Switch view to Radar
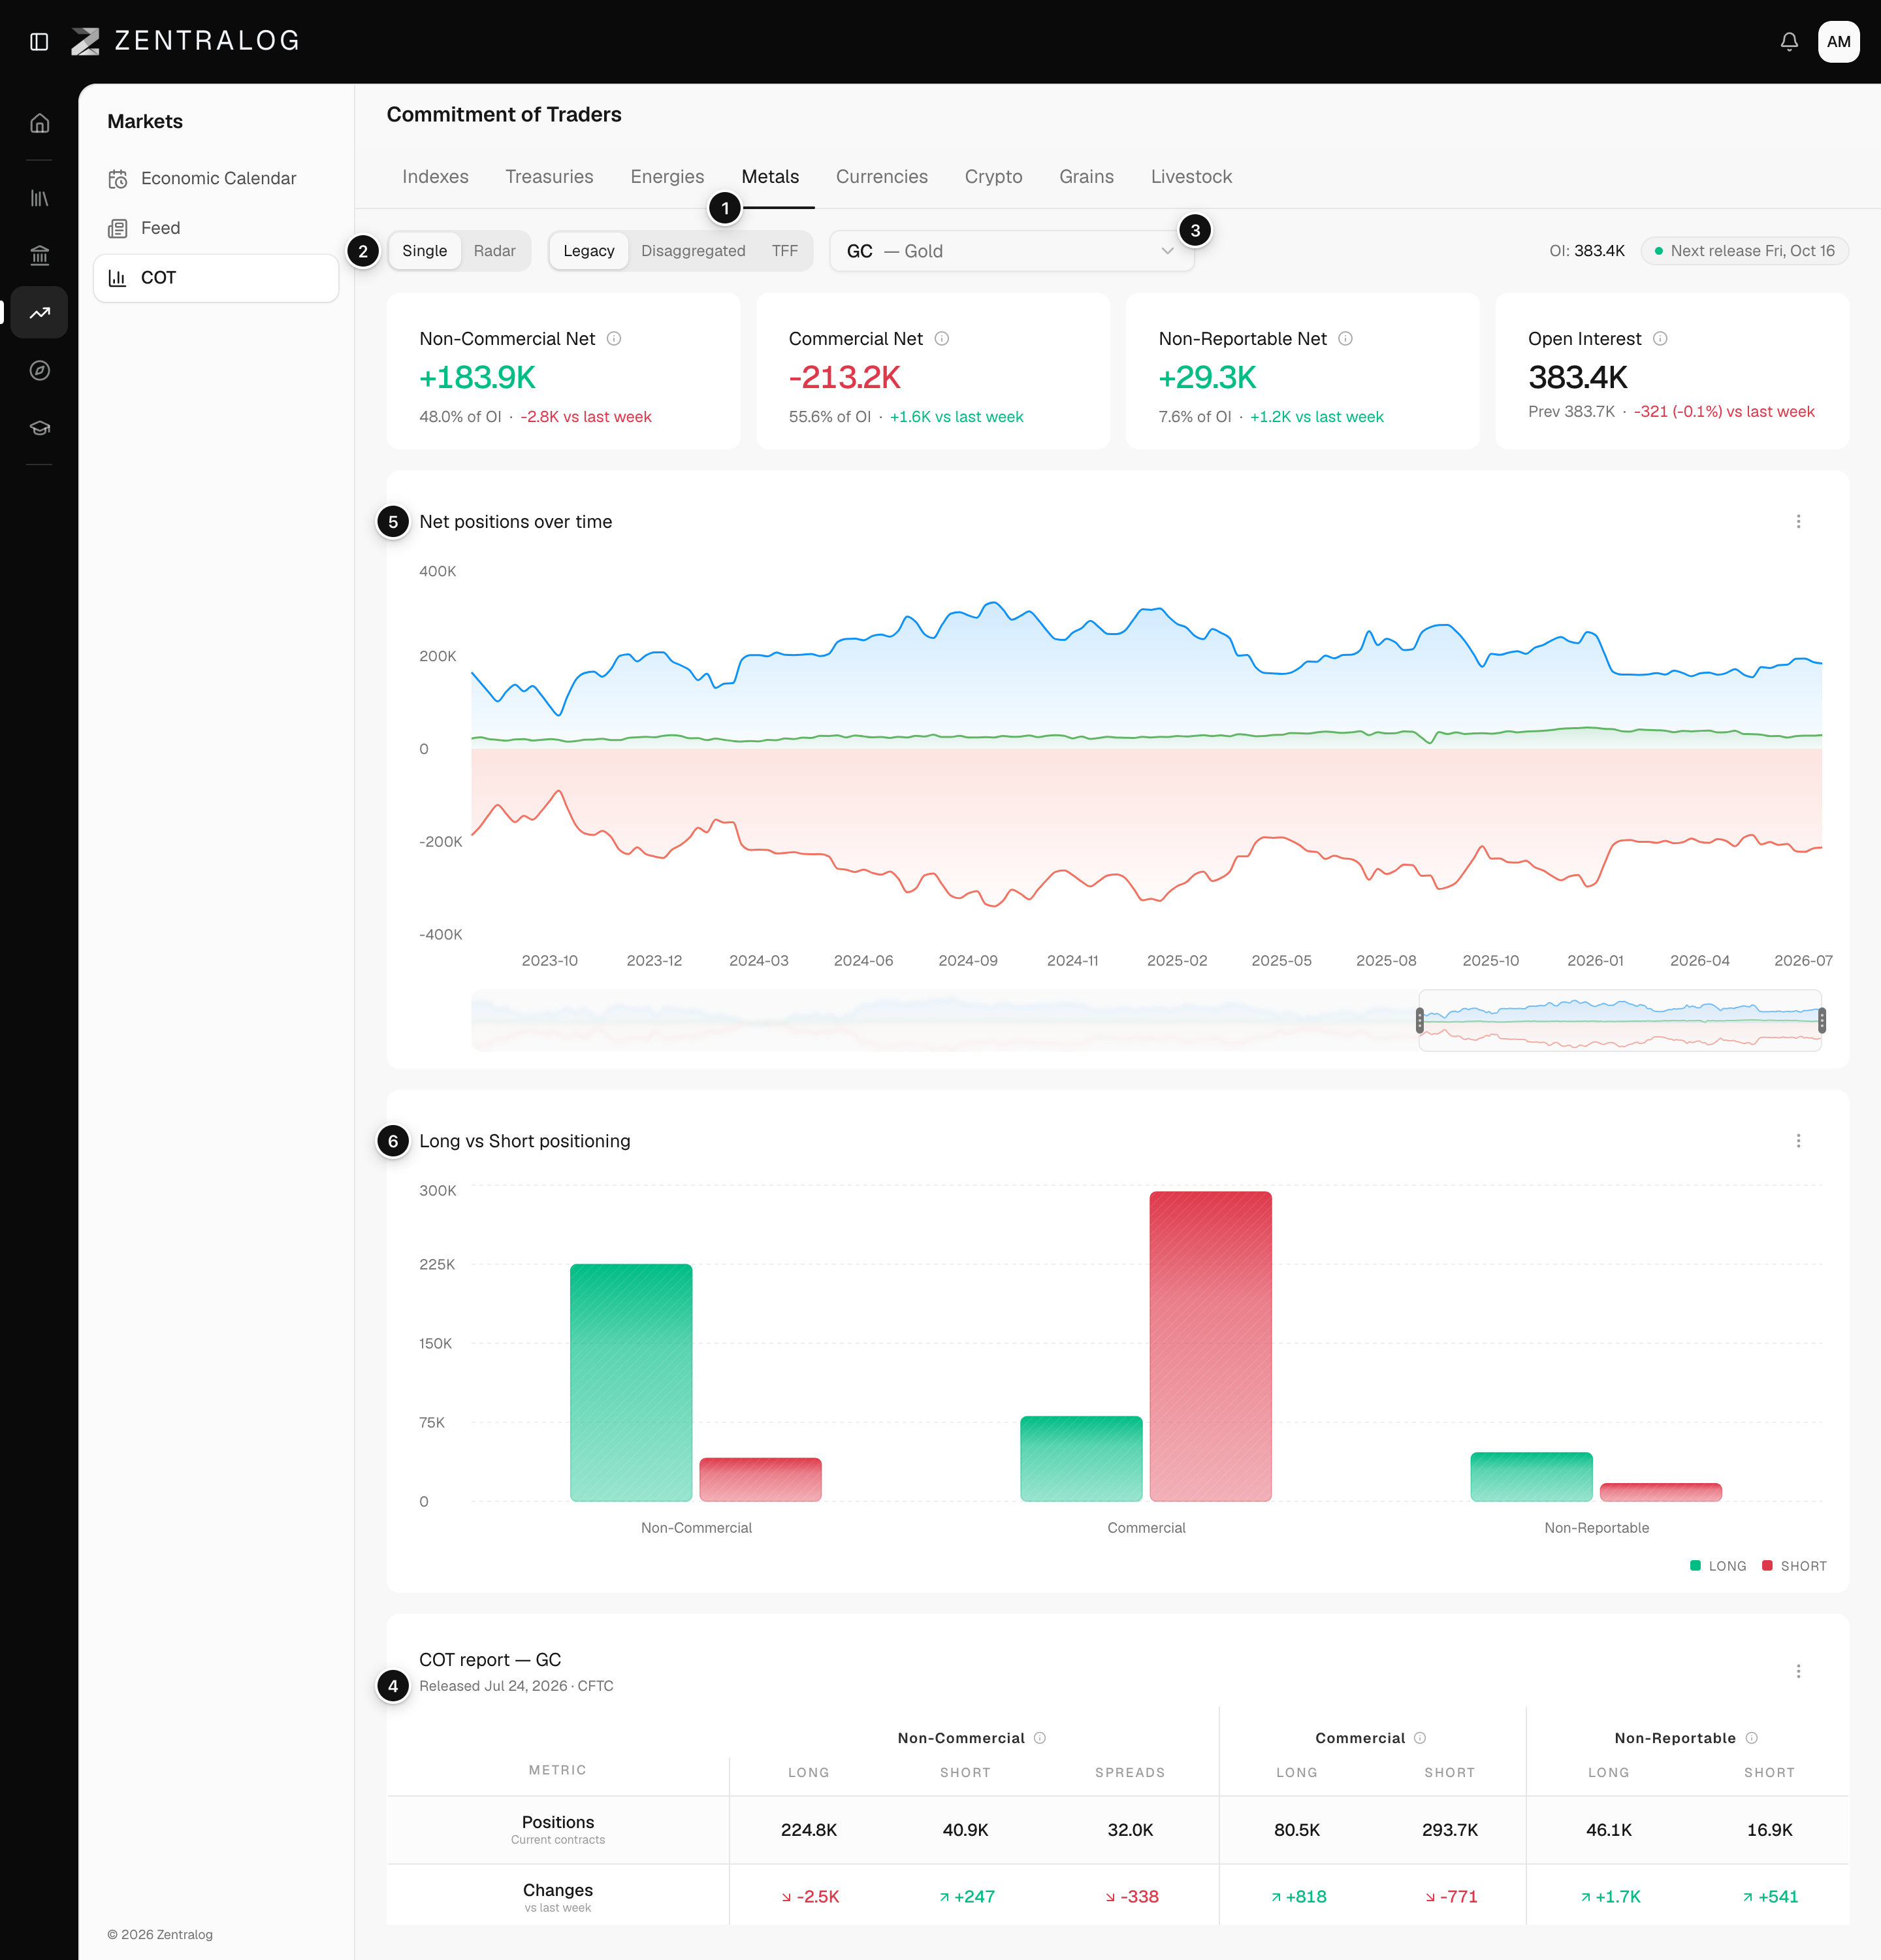1881x1960 pixels. tap(494, 251)
